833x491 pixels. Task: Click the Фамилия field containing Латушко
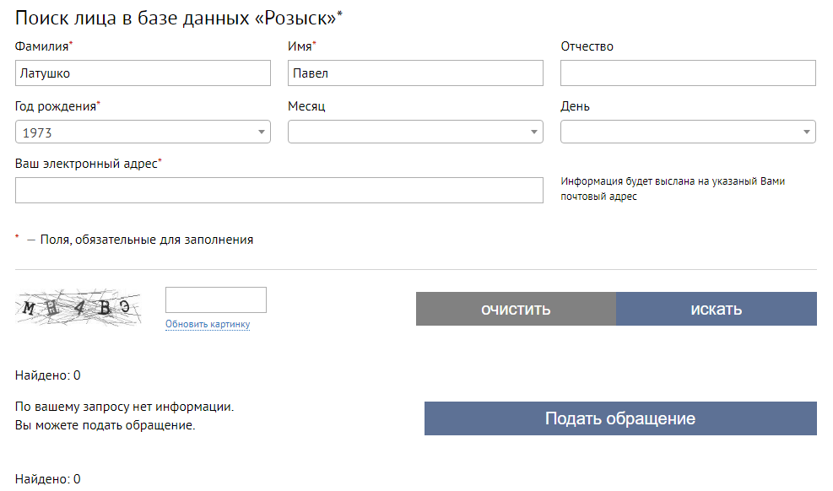click(x=143, y=73)
